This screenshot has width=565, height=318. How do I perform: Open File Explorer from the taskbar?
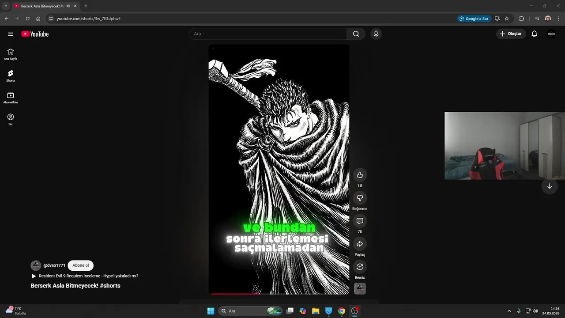click(x=316, y=311)
